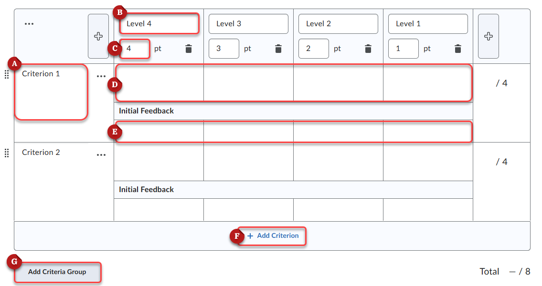
Task: Open the Criterion 2 options menu
Action: click(101, 154)
